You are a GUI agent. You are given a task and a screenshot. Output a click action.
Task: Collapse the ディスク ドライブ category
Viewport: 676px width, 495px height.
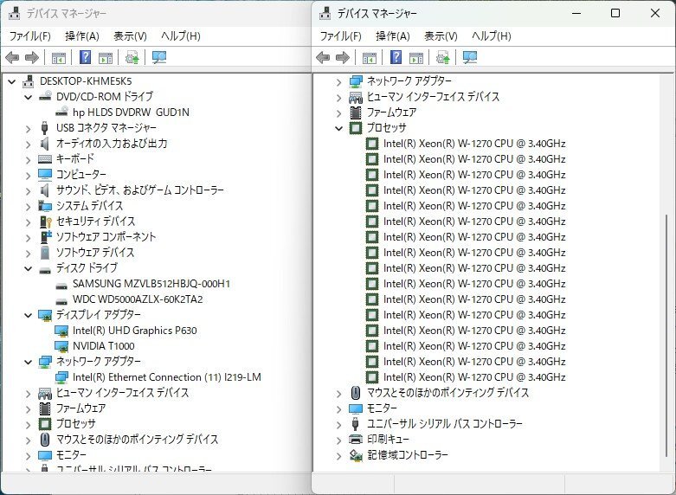(x=28, y=268)
